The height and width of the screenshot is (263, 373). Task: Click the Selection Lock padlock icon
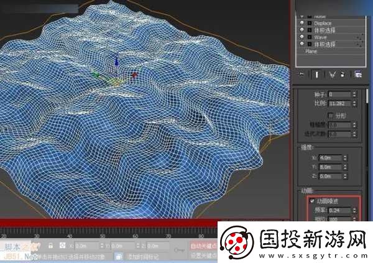50,246
